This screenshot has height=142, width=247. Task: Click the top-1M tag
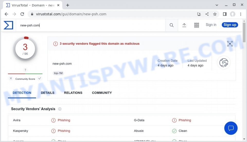58,73
